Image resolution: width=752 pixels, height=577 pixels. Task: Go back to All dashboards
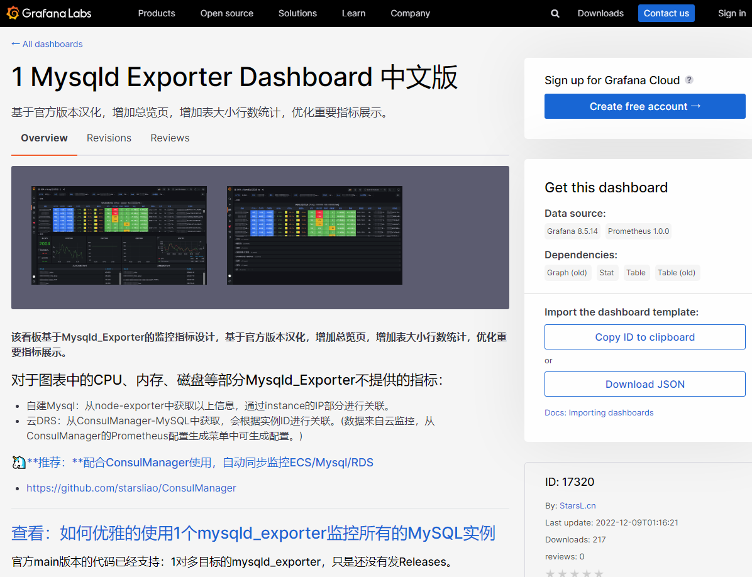tap(47, 44)
